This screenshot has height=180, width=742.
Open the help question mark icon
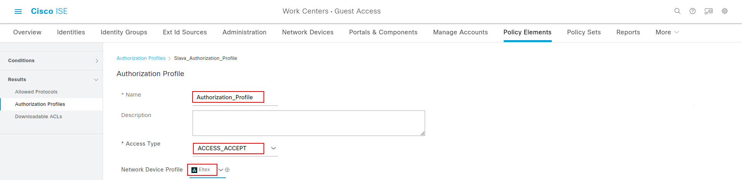[692, 11]
